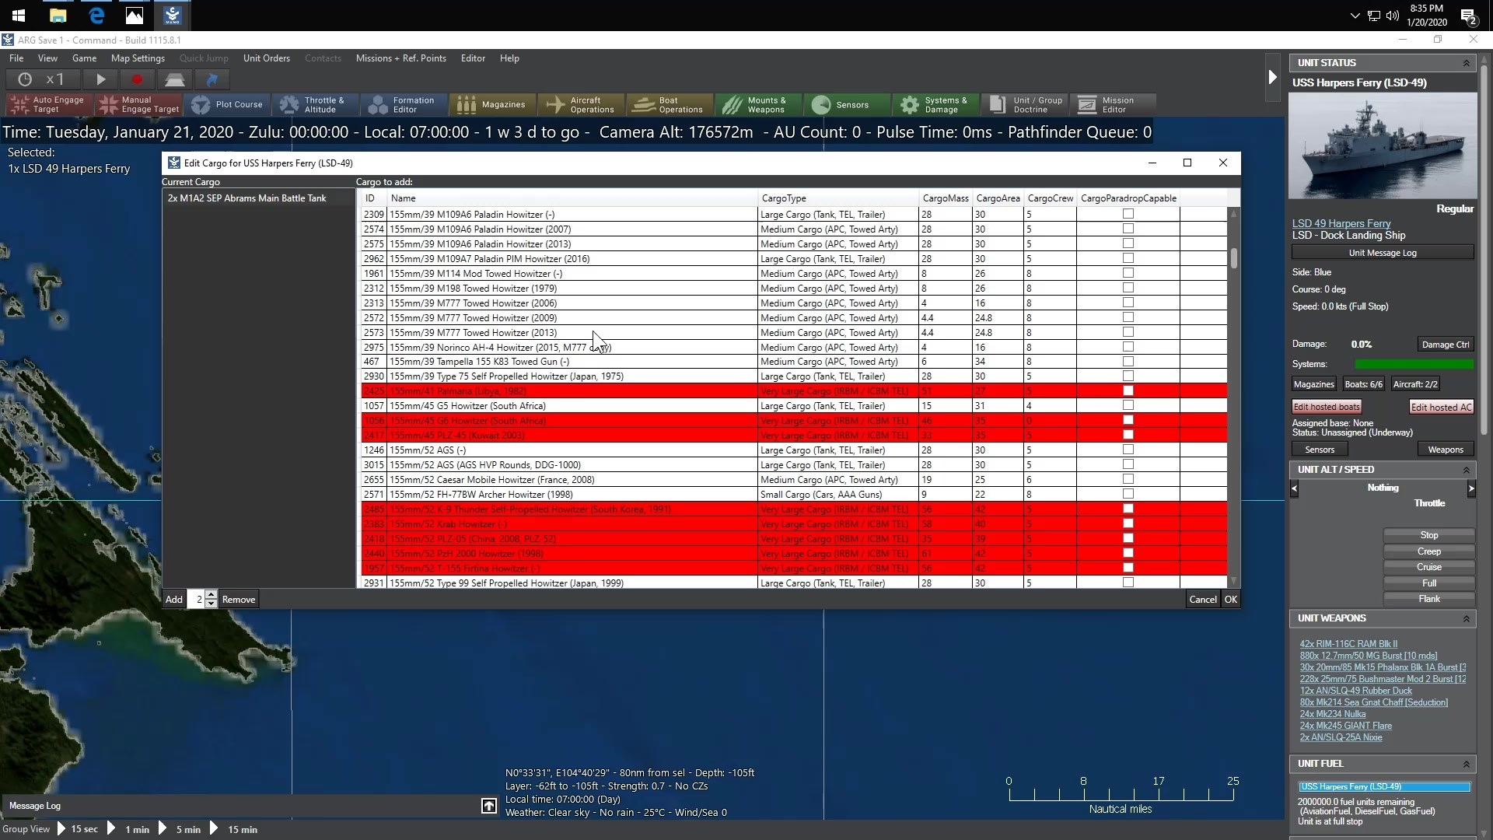The width and height of the screenshot is (1493, 840).
Task: Click right arrow in altitude selector
Action: (1470, 488)
